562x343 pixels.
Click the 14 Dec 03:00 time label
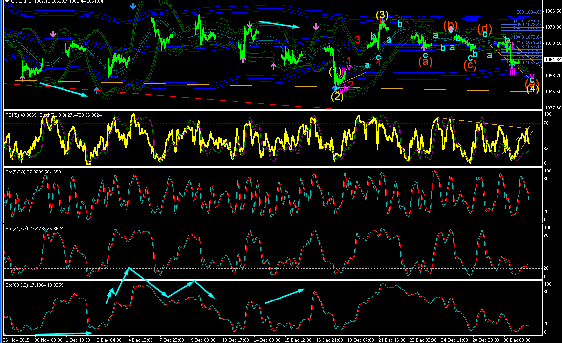267,340
